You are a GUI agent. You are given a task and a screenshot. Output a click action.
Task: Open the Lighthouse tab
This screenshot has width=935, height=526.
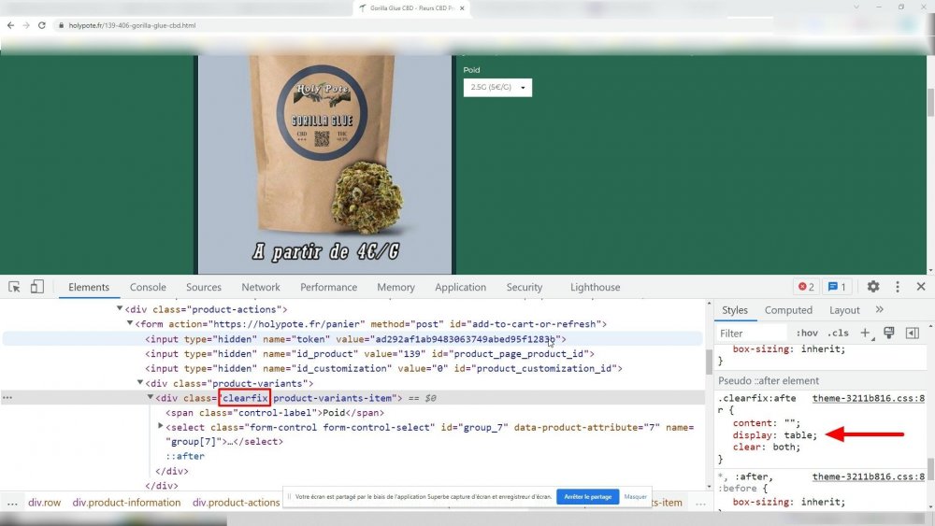[595, 287]
